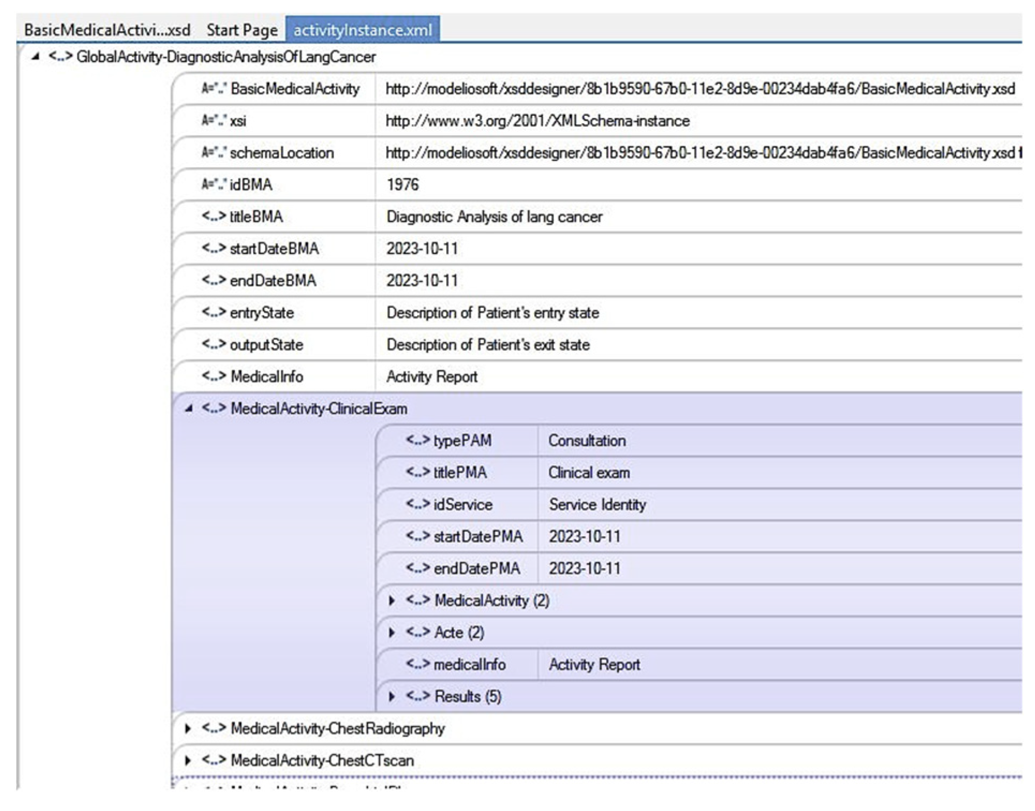Click element icon beside entryState
This screenshot has width=1035, height=811.
click(213, 313)
